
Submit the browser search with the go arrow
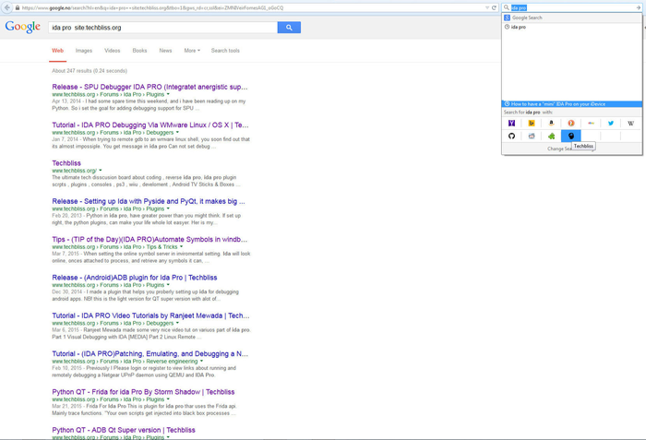click(x=639, y=7)
